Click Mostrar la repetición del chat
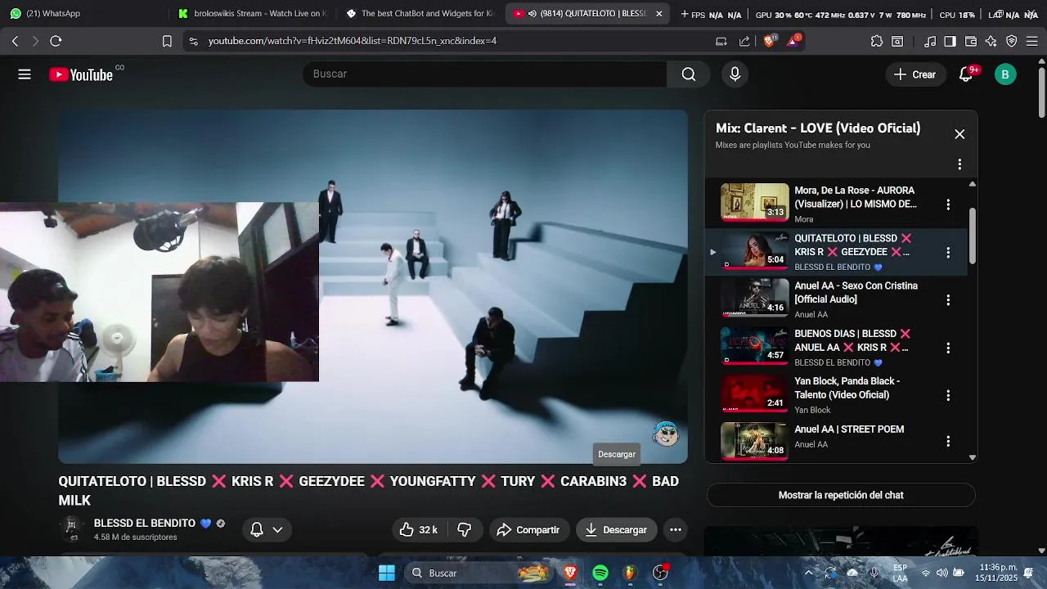Viewport: 1047px width, 589px height. pos(841,495)
